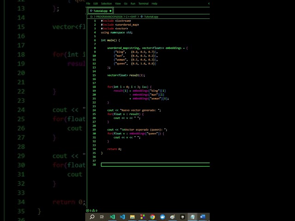Click the C++ icon on Tutorial.cpp tab
Image resolution: width=295 pixels, height=221 pixels.
[x=91, y=11]
